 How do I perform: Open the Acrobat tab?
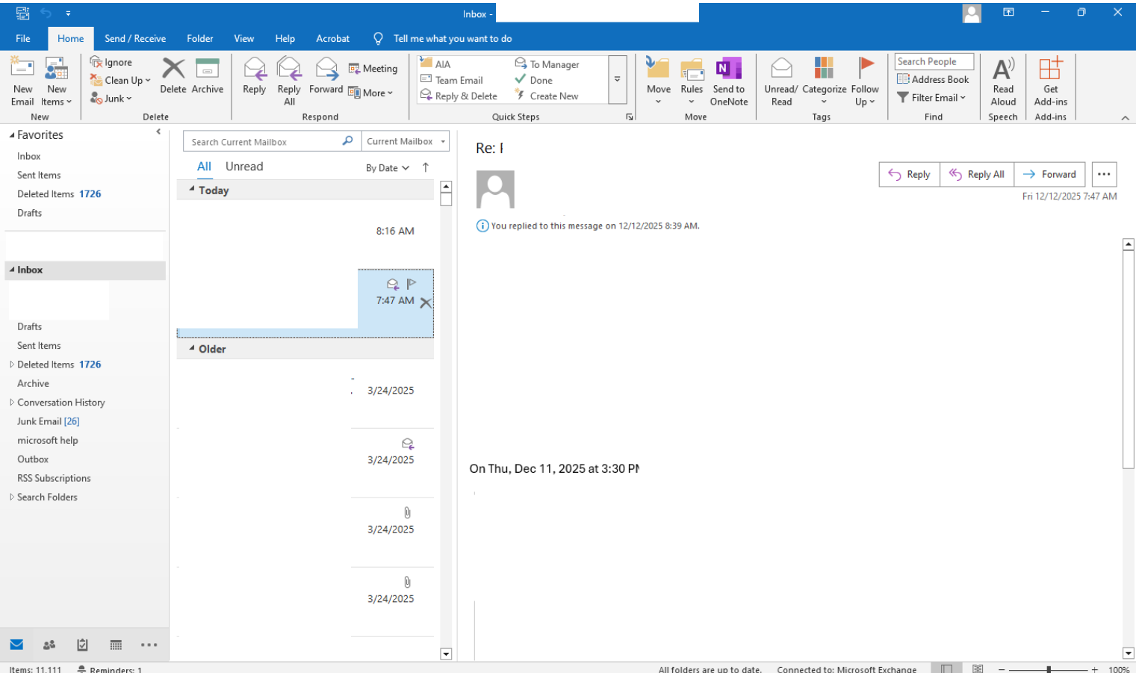(332, 38)
